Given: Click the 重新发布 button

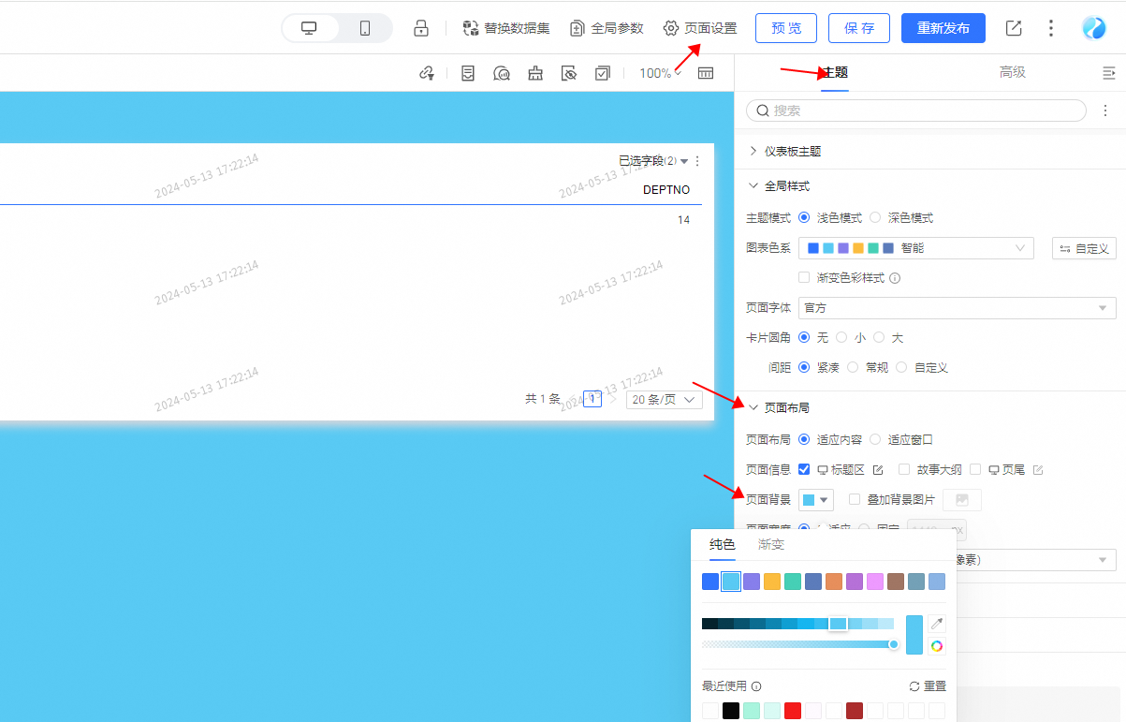Looking at the screenshot, I should pyautogui.click(x=943, y=28).
